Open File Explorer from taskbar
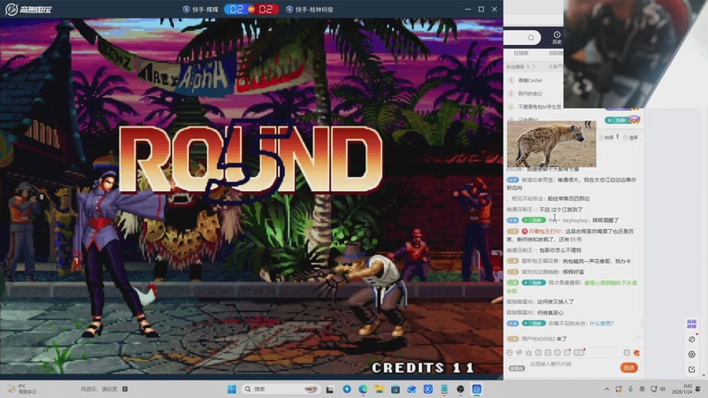The image size is (708, 398). 380,389
